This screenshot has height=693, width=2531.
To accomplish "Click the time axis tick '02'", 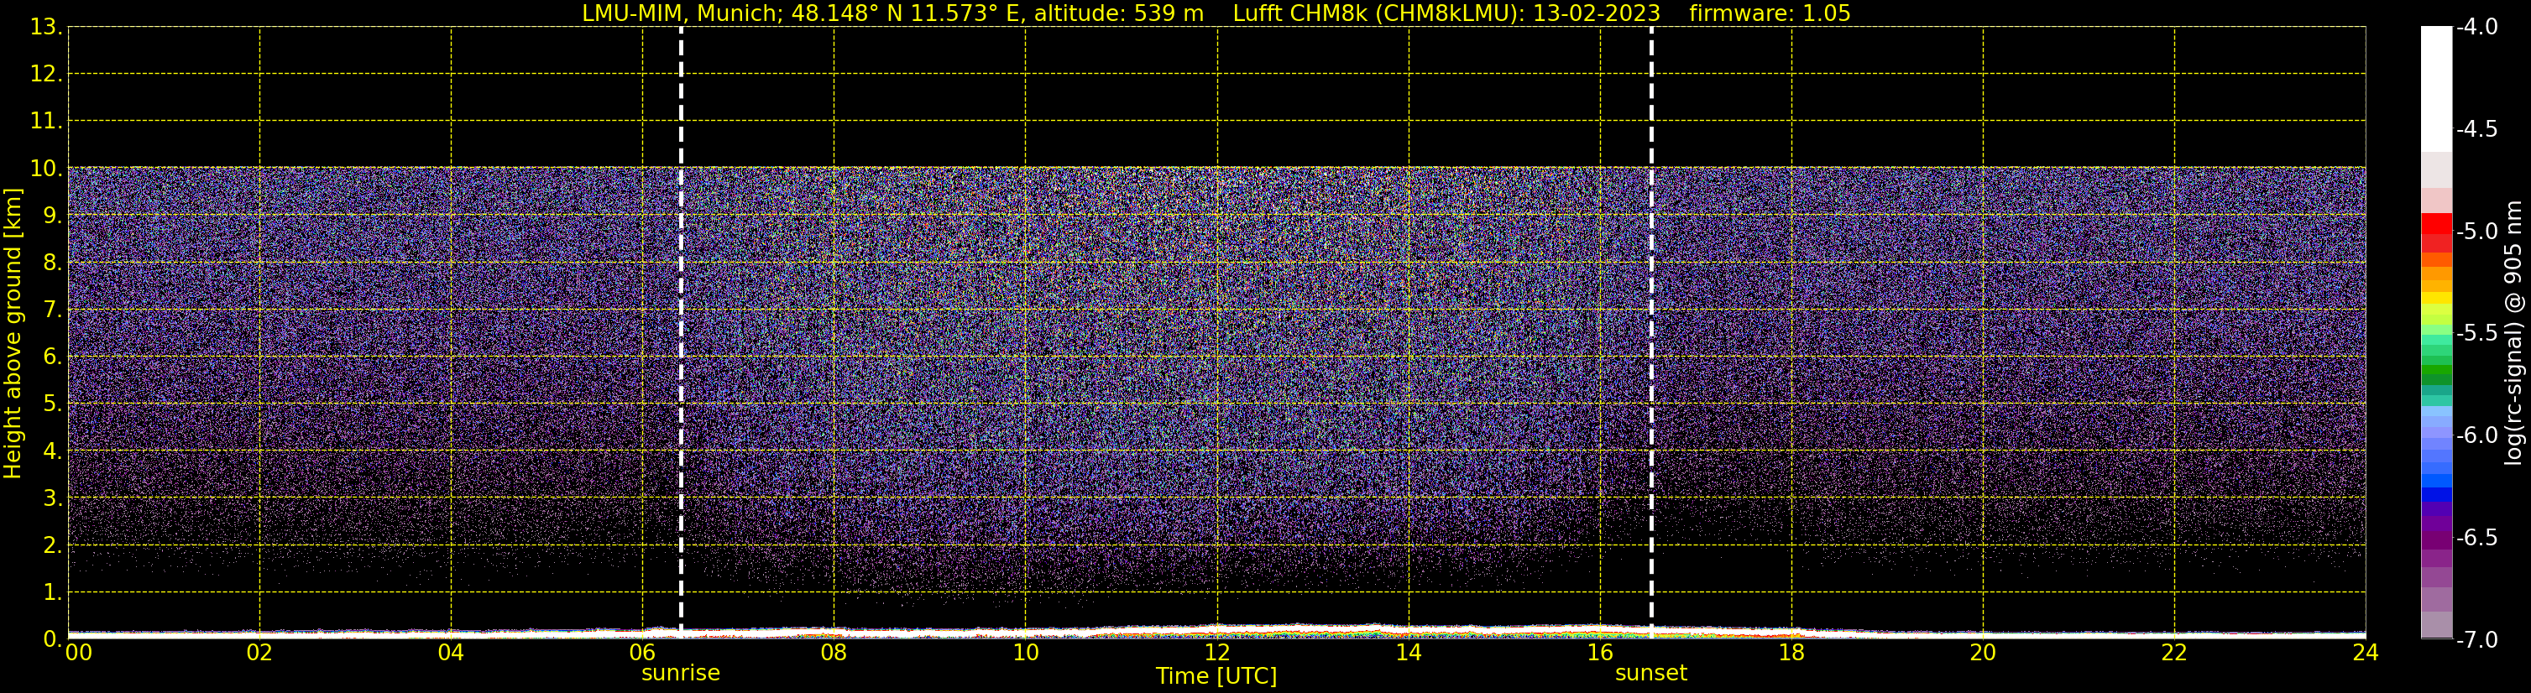I will click(x=259, y=653).
